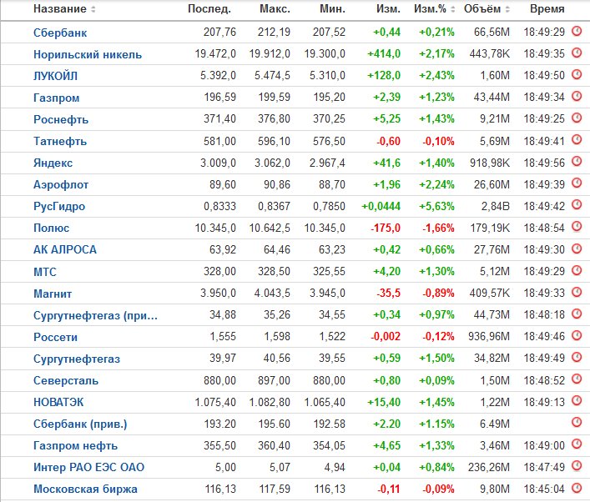The height and width of the screenshot is (502, 590).
Task: Click the clock icon in Сургутнефтегаз 39,97 row
Action: tap(577, 357)
